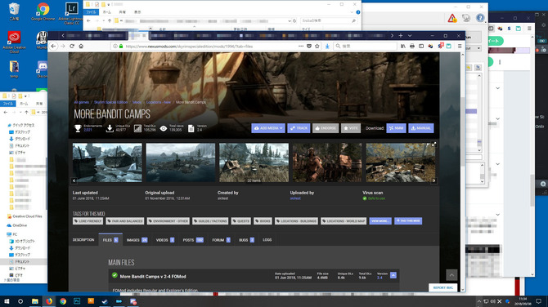This screenshot has width=548, height=307.
Task: Open page actions three-dots menu
Action: pyautogui.click(x=301, y=46)
